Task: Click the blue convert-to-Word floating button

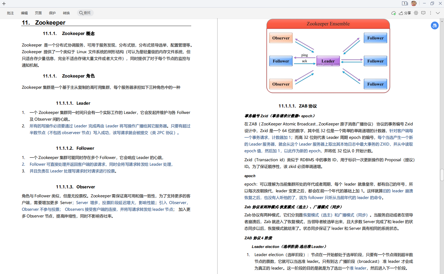Action: [435, 25]
